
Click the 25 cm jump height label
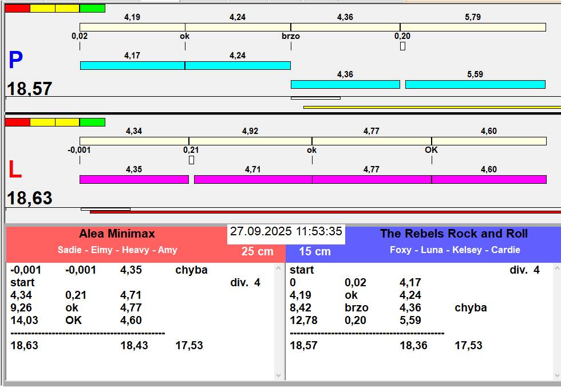click(x=257, y=251)
